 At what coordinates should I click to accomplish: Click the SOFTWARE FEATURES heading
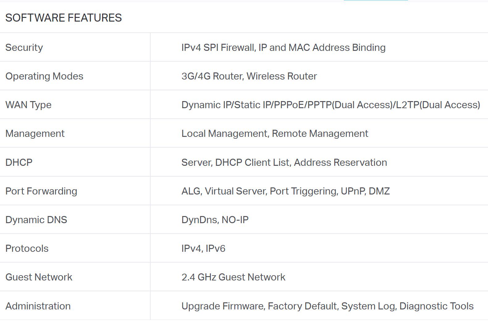[64, 18]
